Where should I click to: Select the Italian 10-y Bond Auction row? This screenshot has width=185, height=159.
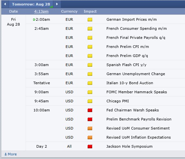tap(105, 83)
